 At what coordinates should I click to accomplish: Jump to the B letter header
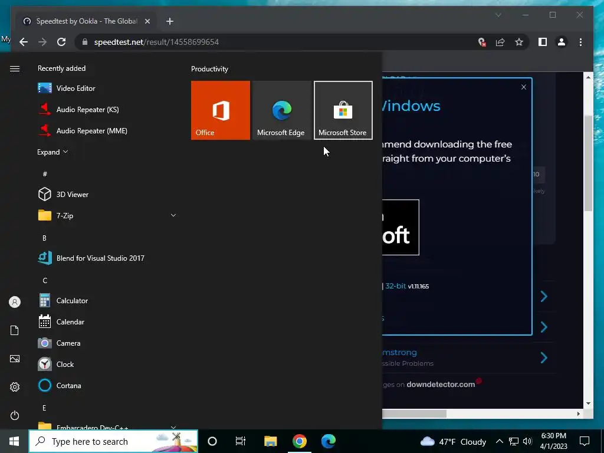pyautogui.click(x=44, y=238)
